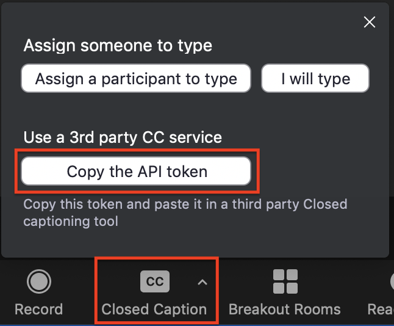
Task: Click the helper text line starting Copy this token
Action: pyautogui.click(x=185, y=204)
